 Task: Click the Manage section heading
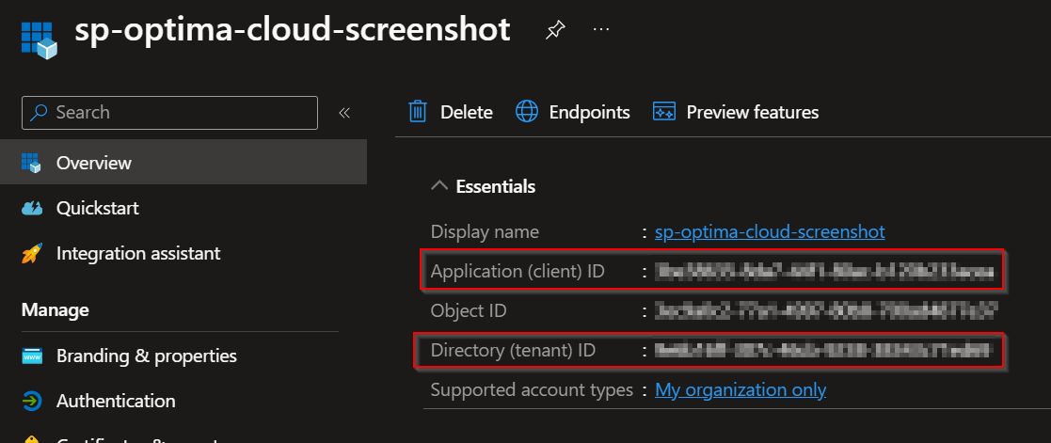click(55, 309)
